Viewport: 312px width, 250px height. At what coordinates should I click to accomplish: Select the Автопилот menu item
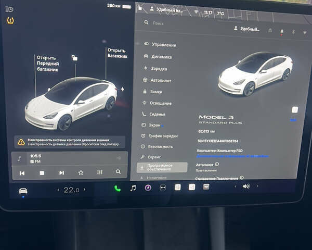(x=161, y=80)
